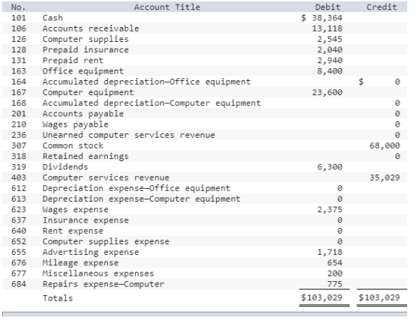Click the No. column header
Image resolution: width=420 pixels, height=323 pixels.
[18, 7]
